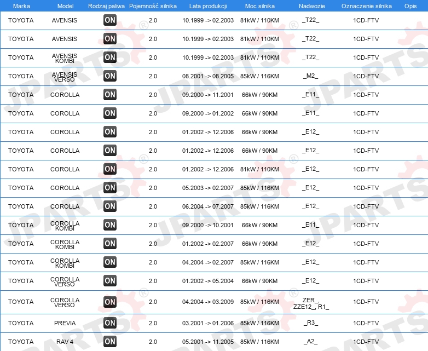Click 1CD-FTV engine code in PREVIA row
Viewport: 428px width, 351px height.
coord(366,323)
